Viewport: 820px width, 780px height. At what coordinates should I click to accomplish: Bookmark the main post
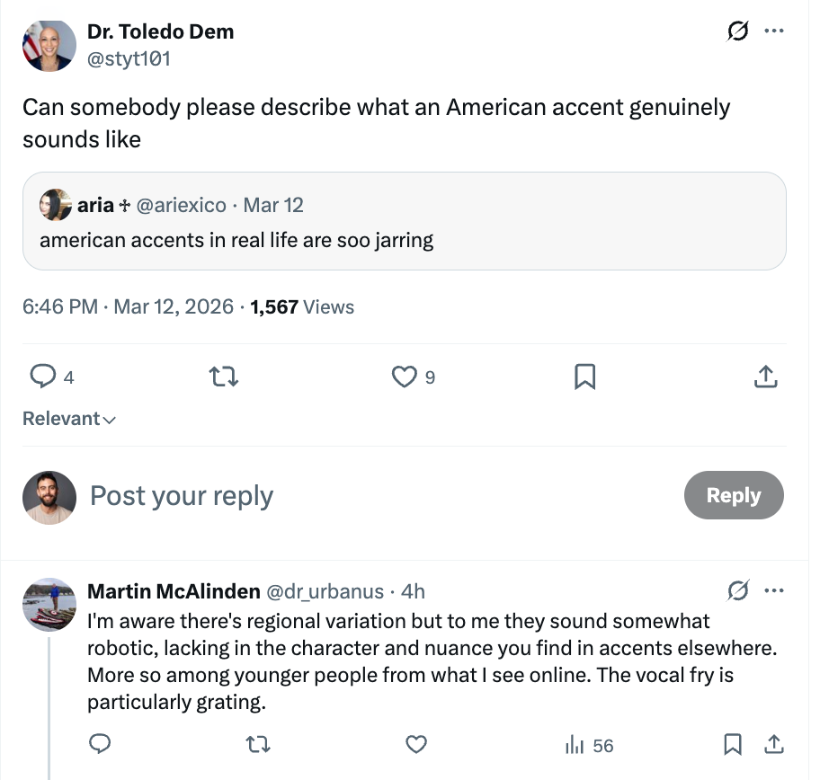click(585, 377)
